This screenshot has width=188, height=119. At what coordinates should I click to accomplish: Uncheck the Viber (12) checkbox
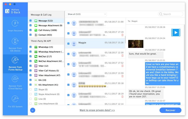point(31,66)
